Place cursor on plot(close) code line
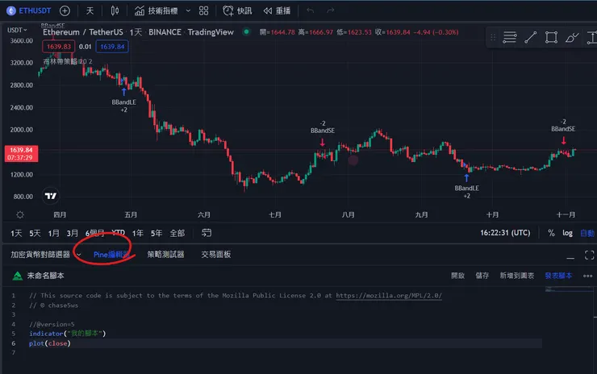This screenshot has height=374, width=597. click(x=50, y=343)
